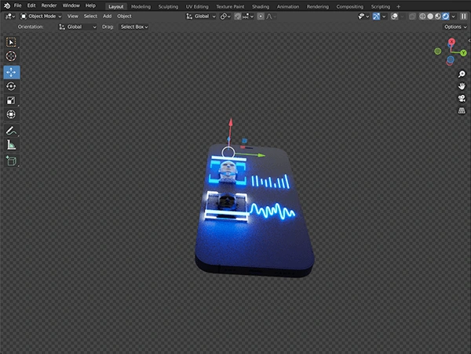Activate the Move tool

pos(12,72)
